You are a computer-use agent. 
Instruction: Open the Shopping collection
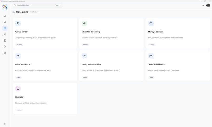pos(45,99)
